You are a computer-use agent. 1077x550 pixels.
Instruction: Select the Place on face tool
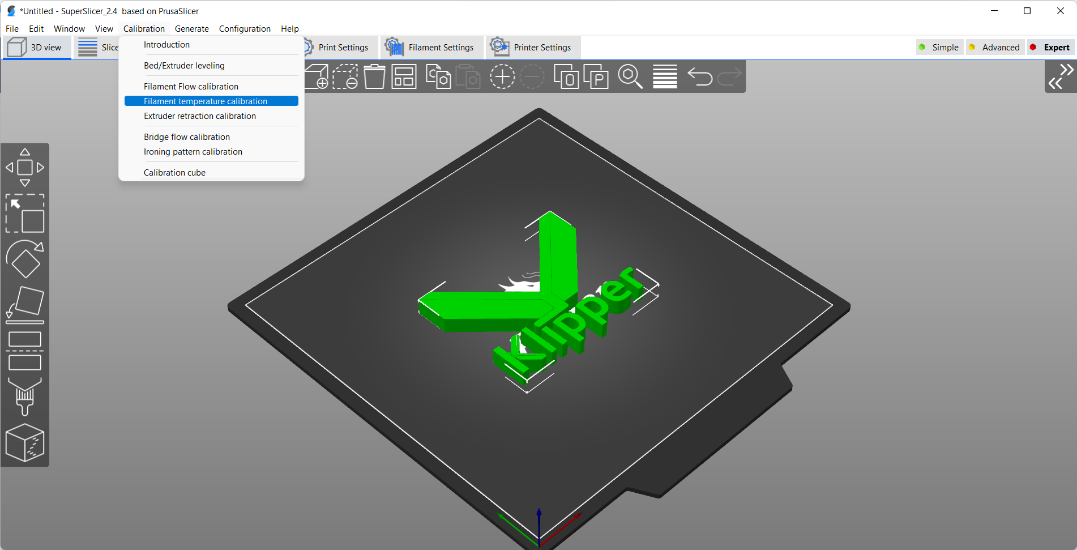[x=25, y=305]
